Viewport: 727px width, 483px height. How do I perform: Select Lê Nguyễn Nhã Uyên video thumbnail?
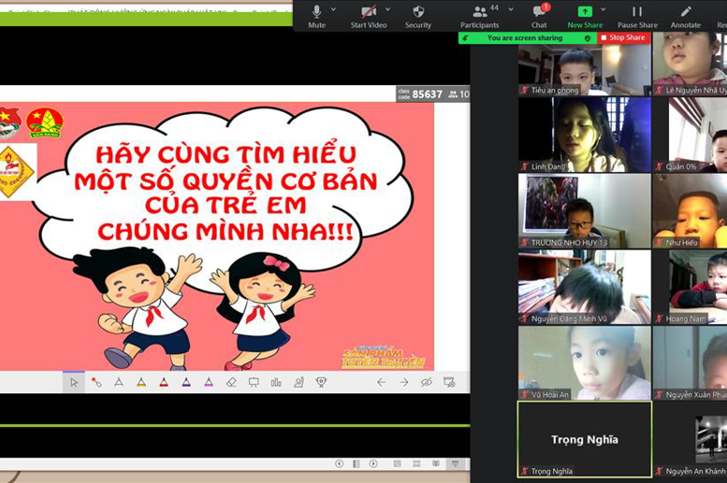(690, 64)
